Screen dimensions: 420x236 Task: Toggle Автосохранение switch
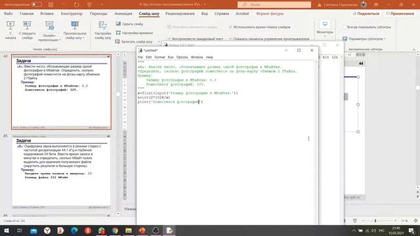pos(37,5)
